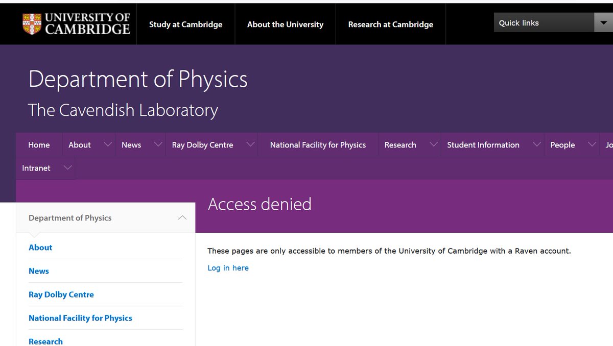
Task: Expand the Research submenu chevron
Action: (434, 145)
